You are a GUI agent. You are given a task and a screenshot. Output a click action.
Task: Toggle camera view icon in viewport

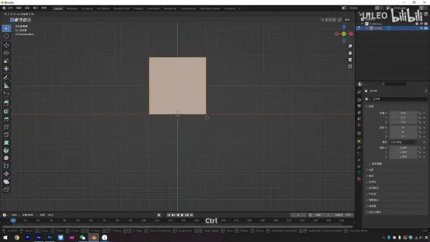pos(350,60)
